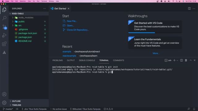This screenshot has height=111, width=198.
Task: Open the Atlassian view in activity bar
Action: pyautogui.click(x=4, y=52)
